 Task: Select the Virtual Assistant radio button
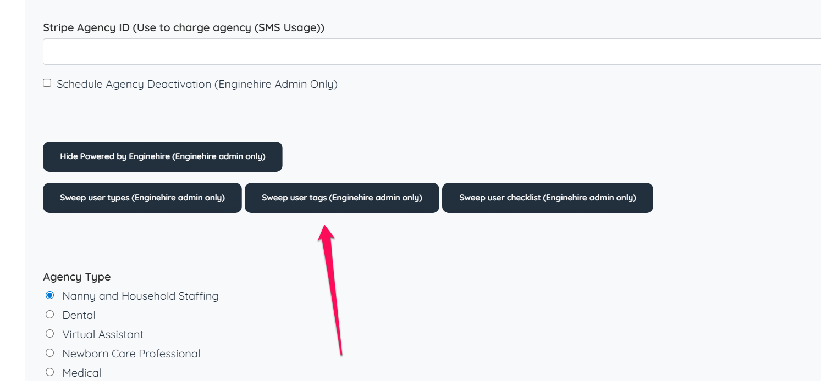tap(50, 334)
